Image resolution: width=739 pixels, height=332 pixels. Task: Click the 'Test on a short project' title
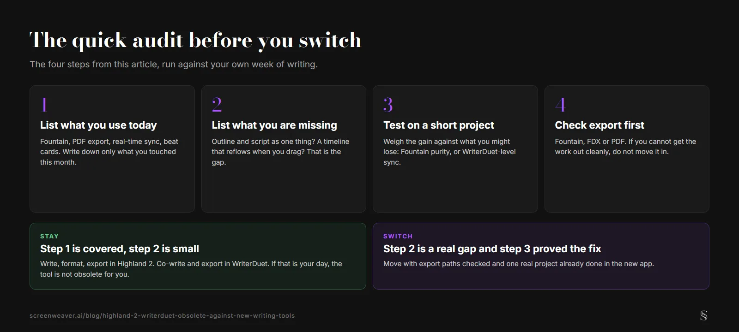click(x=439, y=125)
